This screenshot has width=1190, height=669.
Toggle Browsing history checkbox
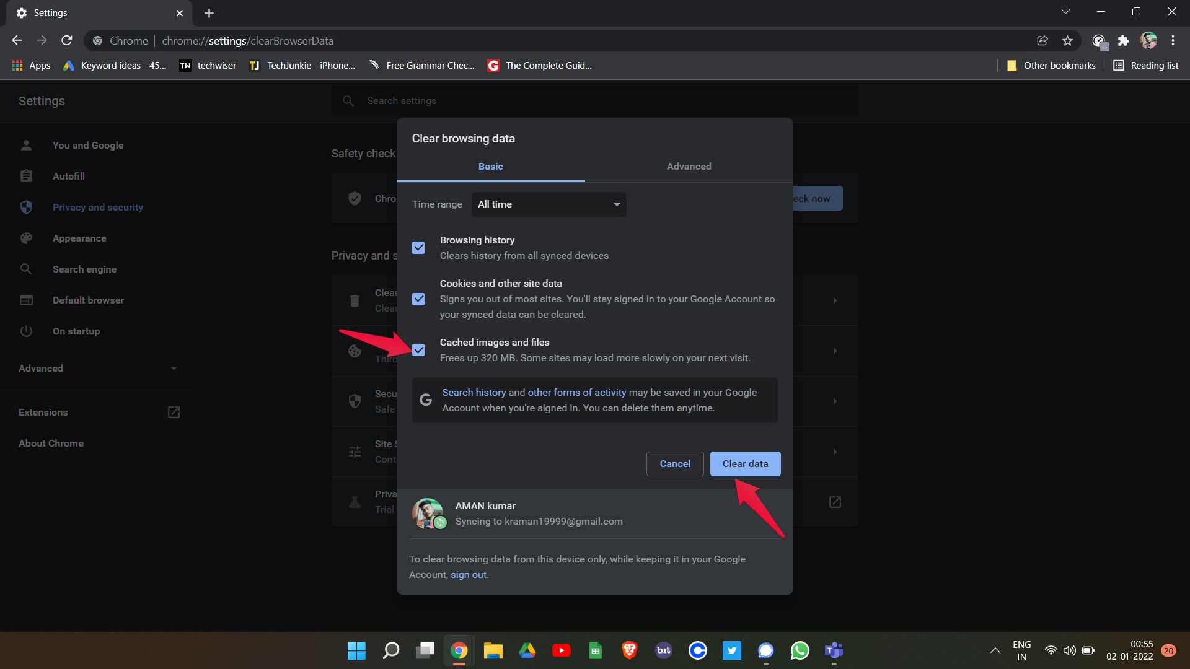[x=418, y=248]
